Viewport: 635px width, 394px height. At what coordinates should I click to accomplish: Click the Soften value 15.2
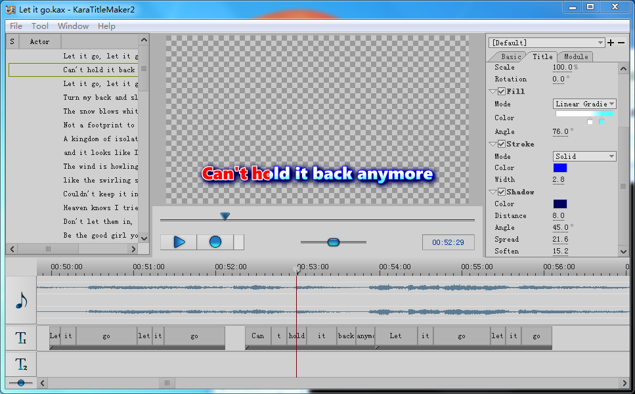coord(560,251)
